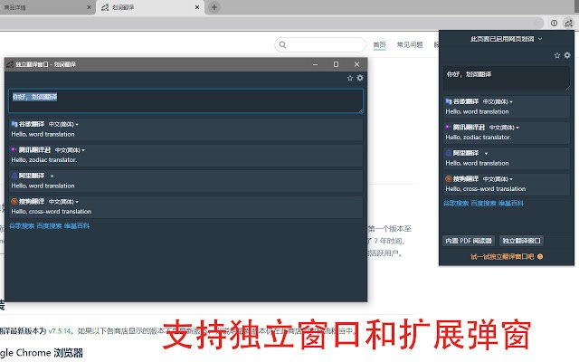This screenshot has height=362, width=579.
Task: Close the first browser tab
Action: tap(89, 7)
